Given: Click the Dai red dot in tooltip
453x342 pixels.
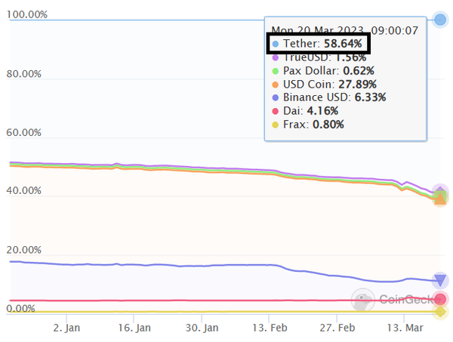Looking at the screenshot, I should tap(276, 111).
